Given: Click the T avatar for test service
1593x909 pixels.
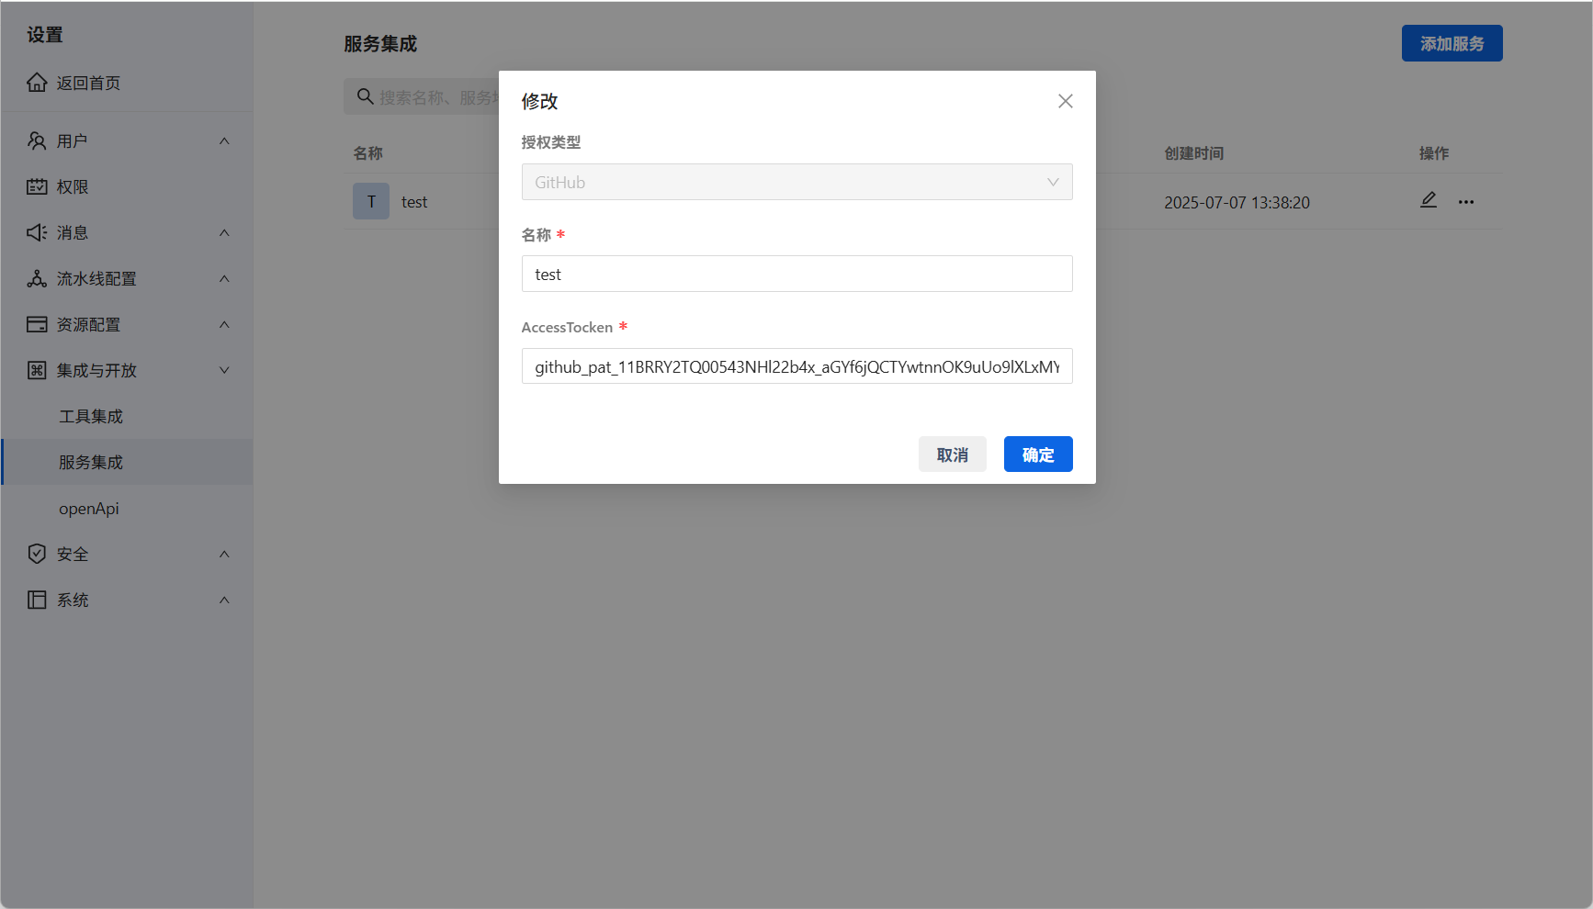Looking at the screenshot, I should coord(371,201).
